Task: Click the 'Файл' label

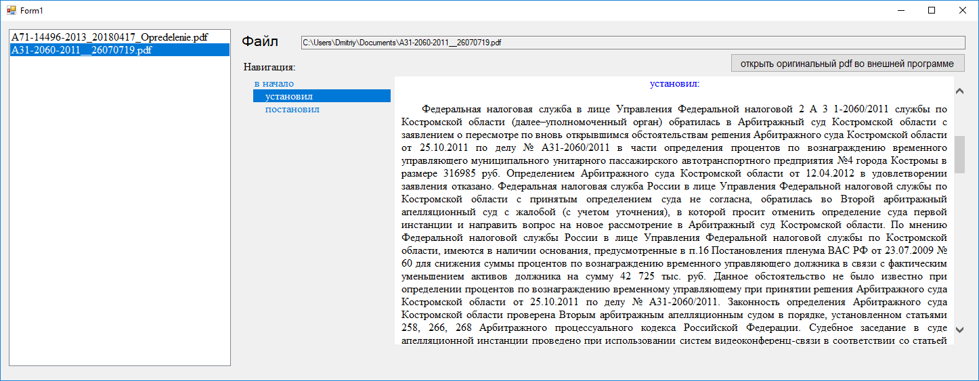Action: pos(260,42)
